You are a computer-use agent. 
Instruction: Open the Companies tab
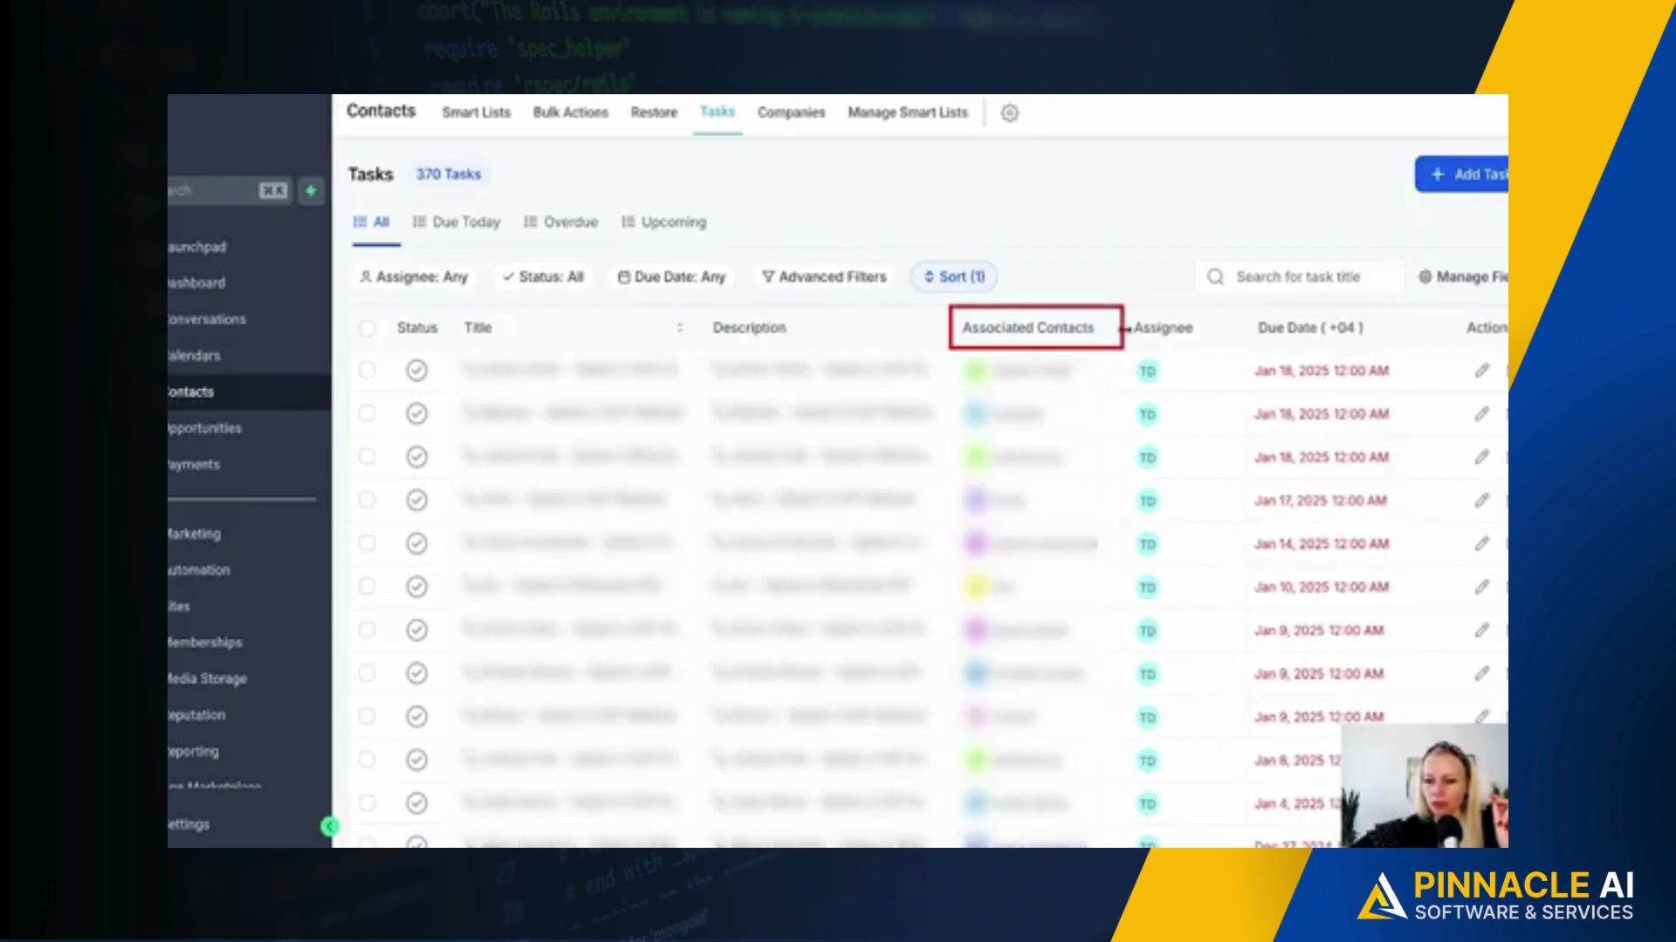pos(791,113)
